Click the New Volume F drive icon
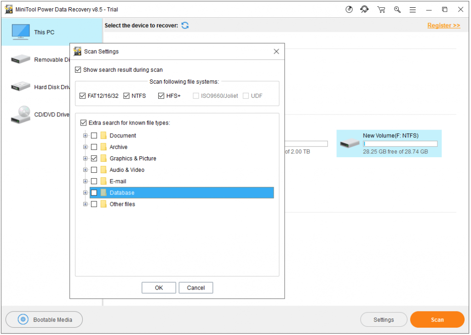Image resolution: width=471 pixels, height=335 pixels. click(350, 143)
